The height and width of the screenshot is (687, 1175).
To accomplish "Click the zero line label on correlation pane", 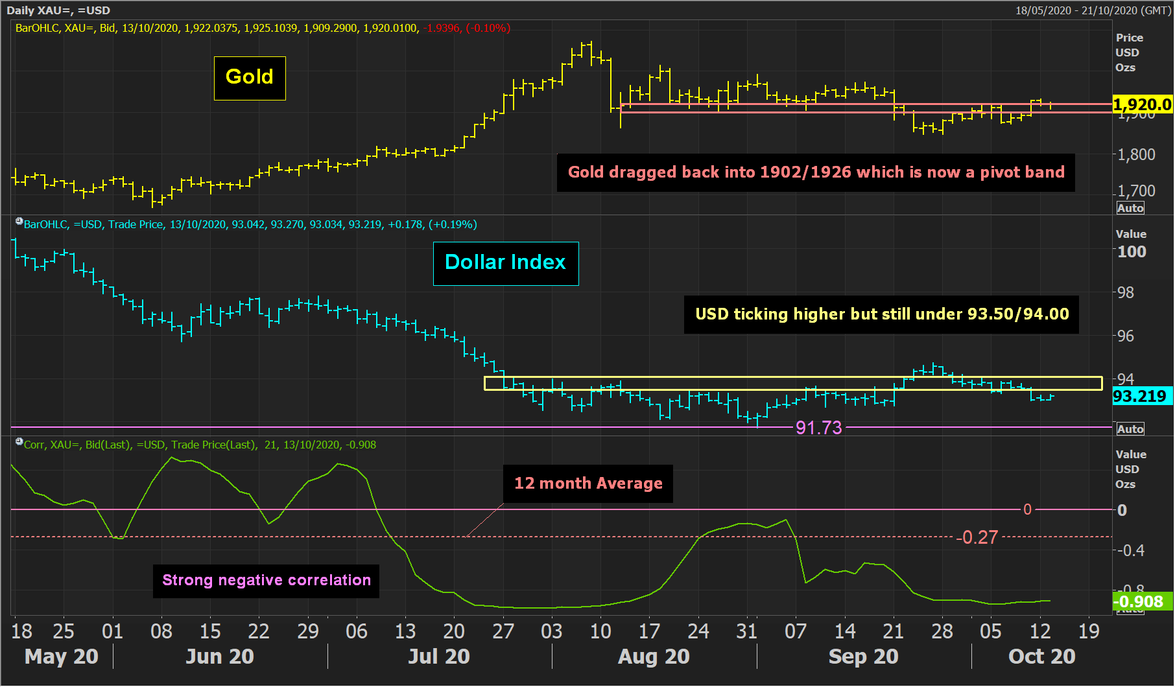I will tap(1027, 510).
